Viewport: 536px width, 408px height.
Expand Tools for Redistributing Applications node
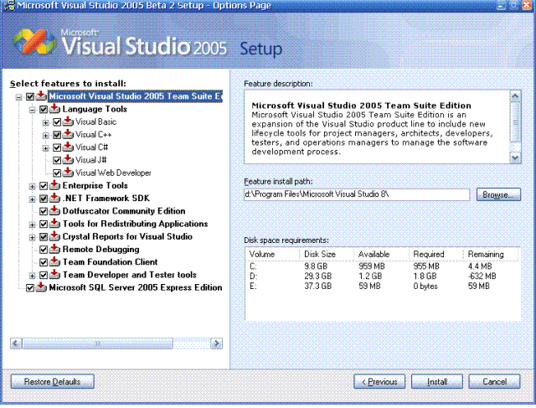(x=32, y=225)
